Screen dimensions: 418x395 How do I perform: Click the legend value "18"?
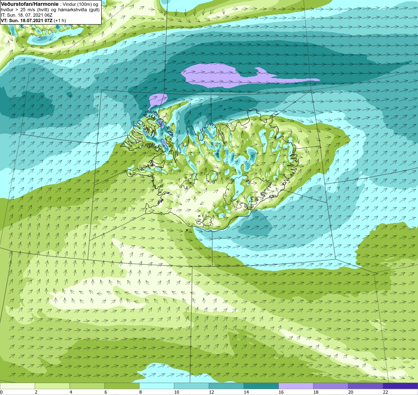point(316,392)
